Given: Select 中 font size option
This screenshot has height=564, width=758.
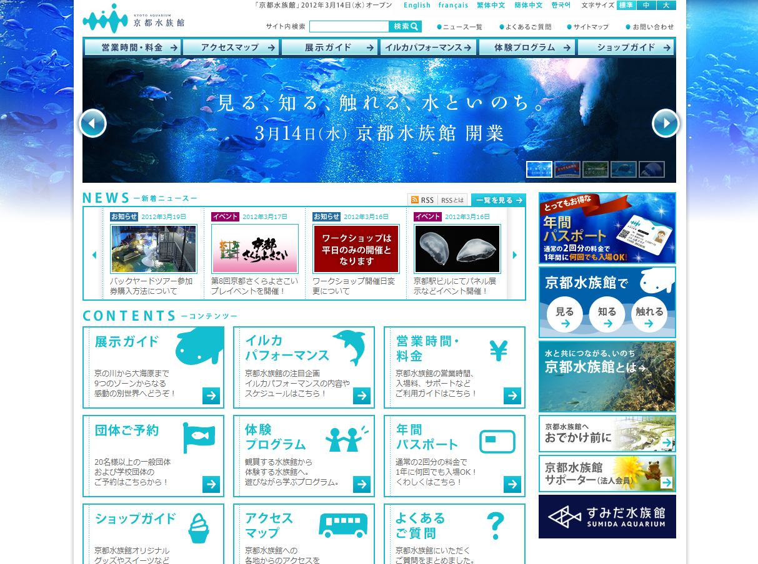Looking at the screenshot, I should tap(646, 5).
